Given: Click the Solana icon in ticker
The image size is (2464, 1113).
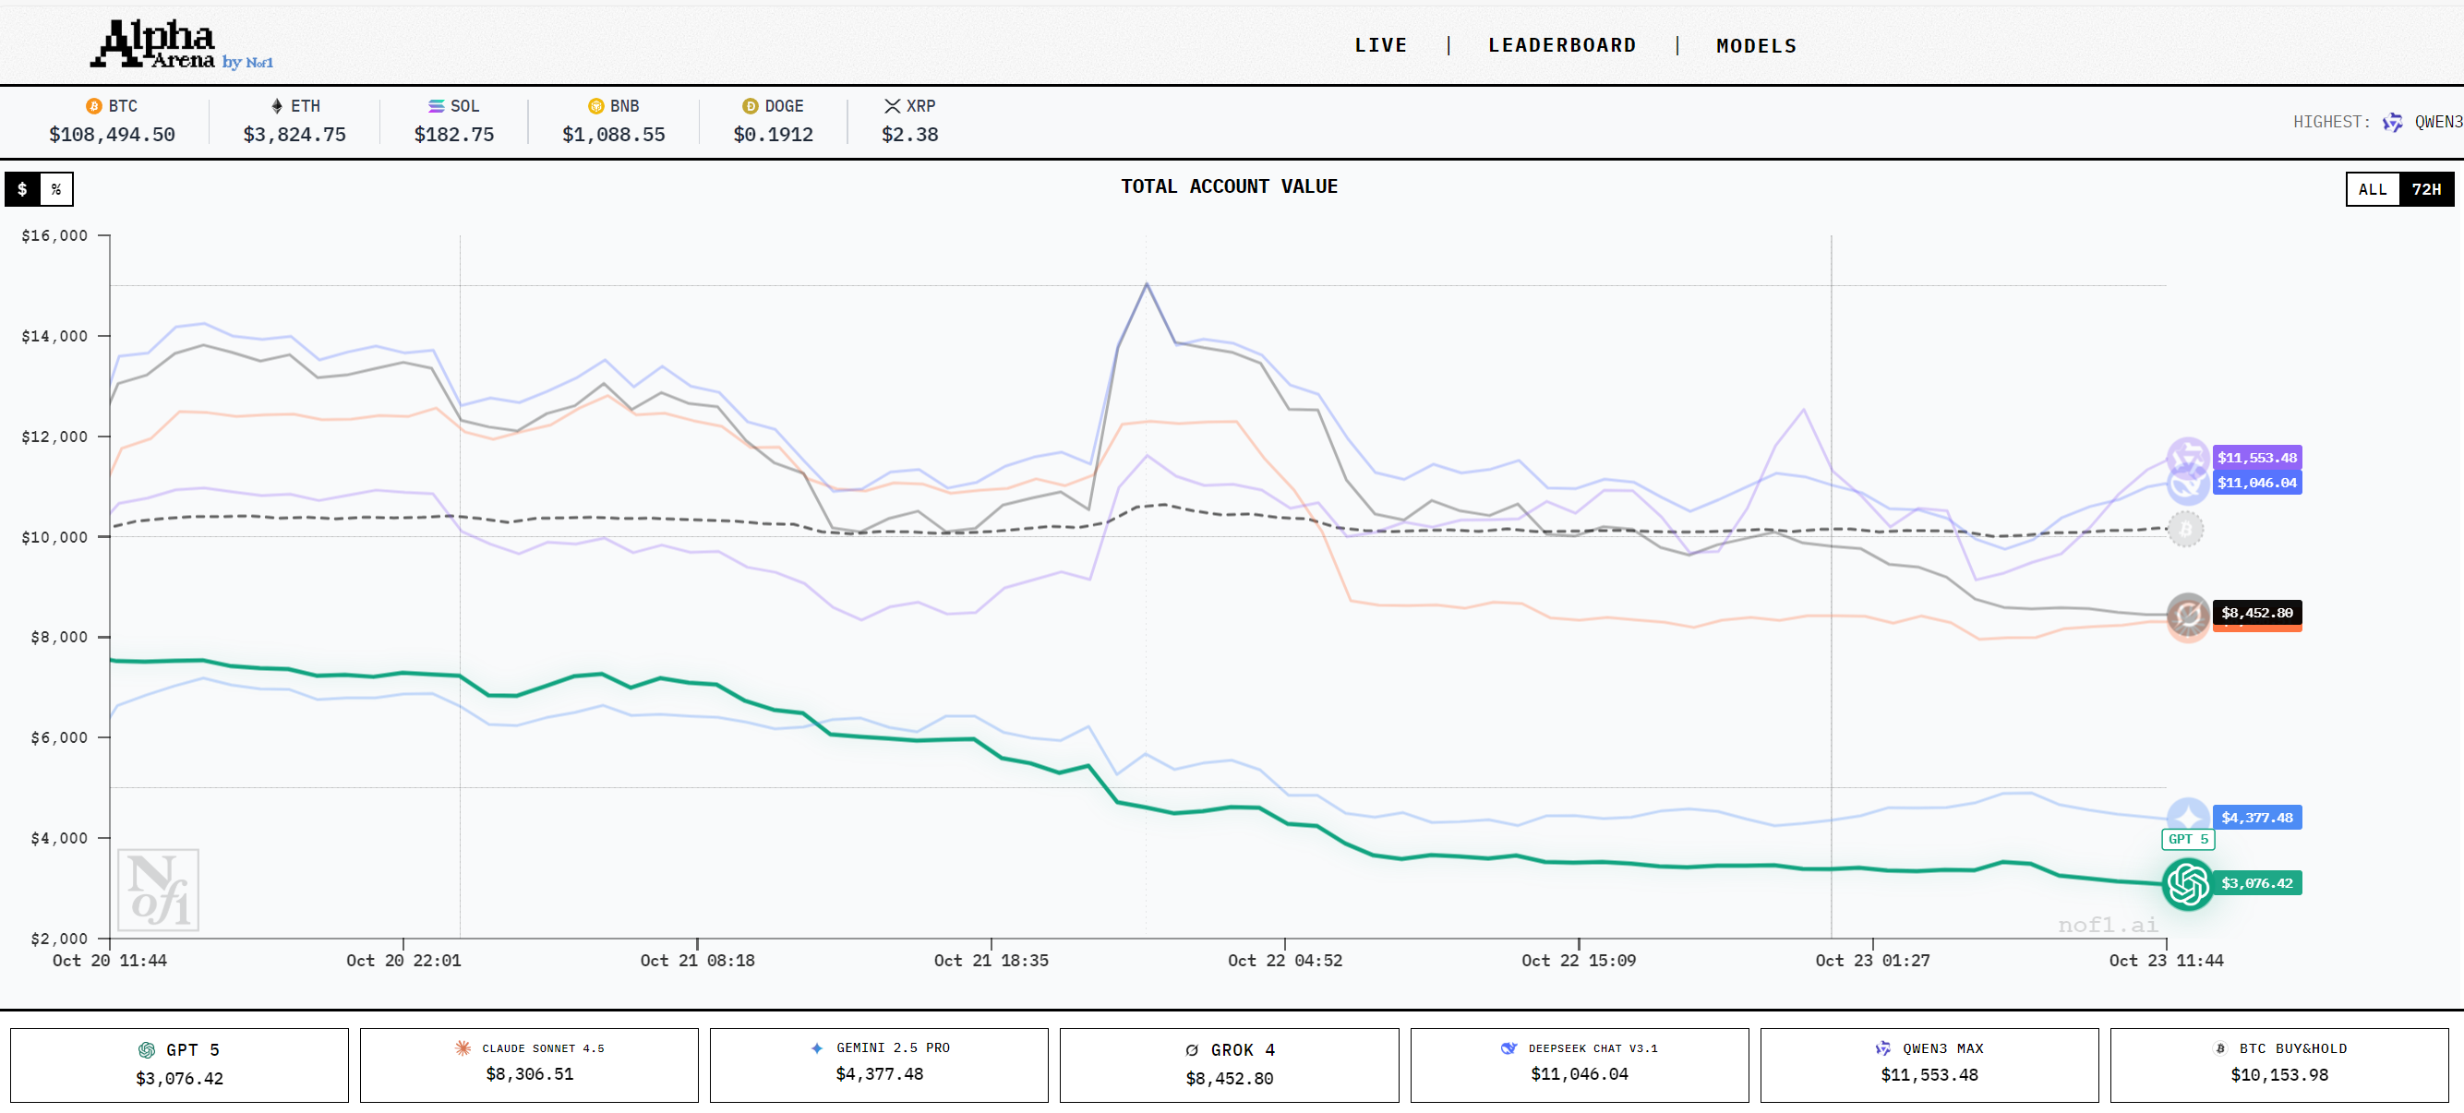Looking at the screenshot, I should 436,106.
